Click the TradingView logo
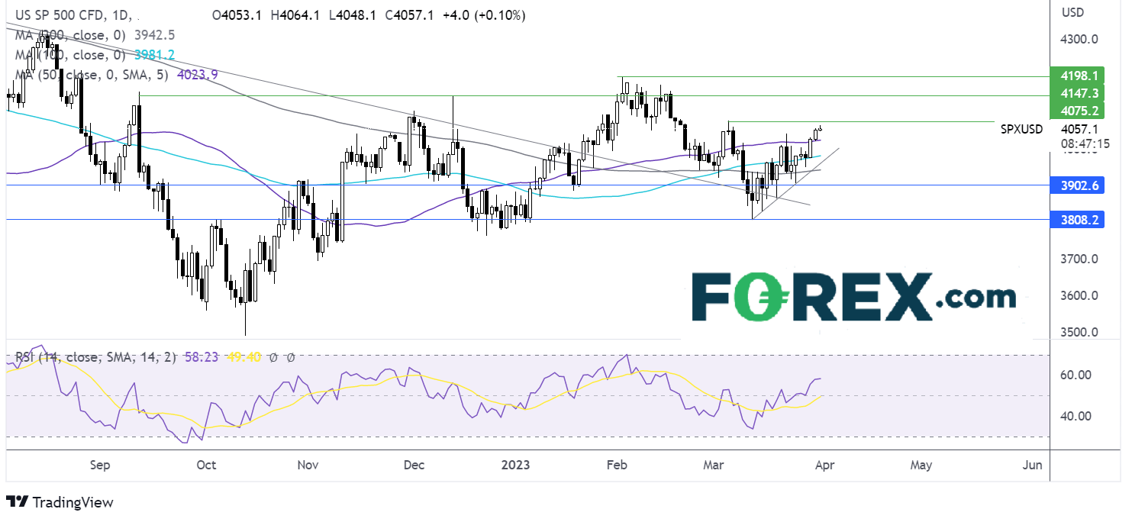This screenshot has width=1132, height=522. tap(60, 502)
